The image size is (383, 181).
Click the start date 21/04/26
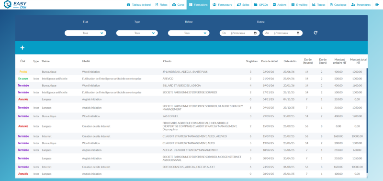268,79
